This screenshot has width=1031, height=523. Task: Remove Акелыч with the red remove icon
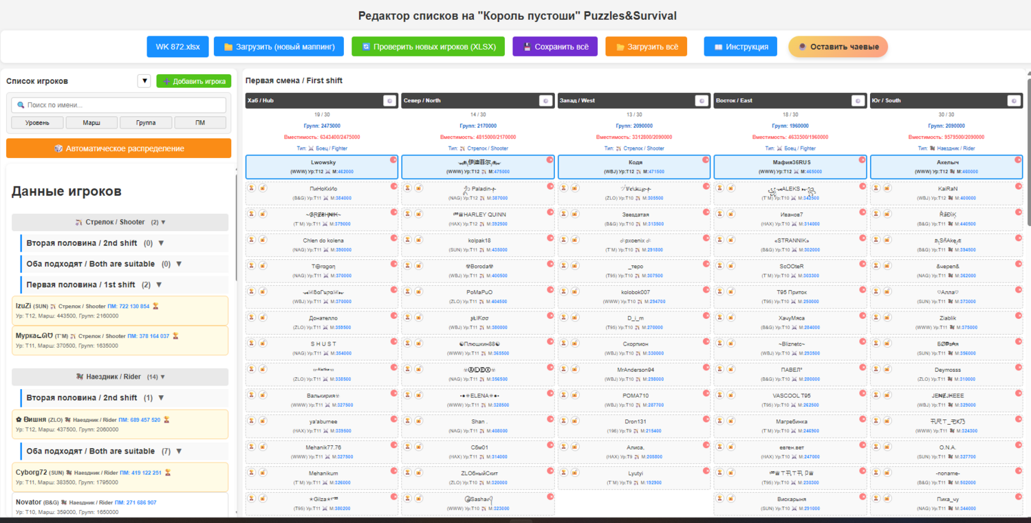point(1018,160)
